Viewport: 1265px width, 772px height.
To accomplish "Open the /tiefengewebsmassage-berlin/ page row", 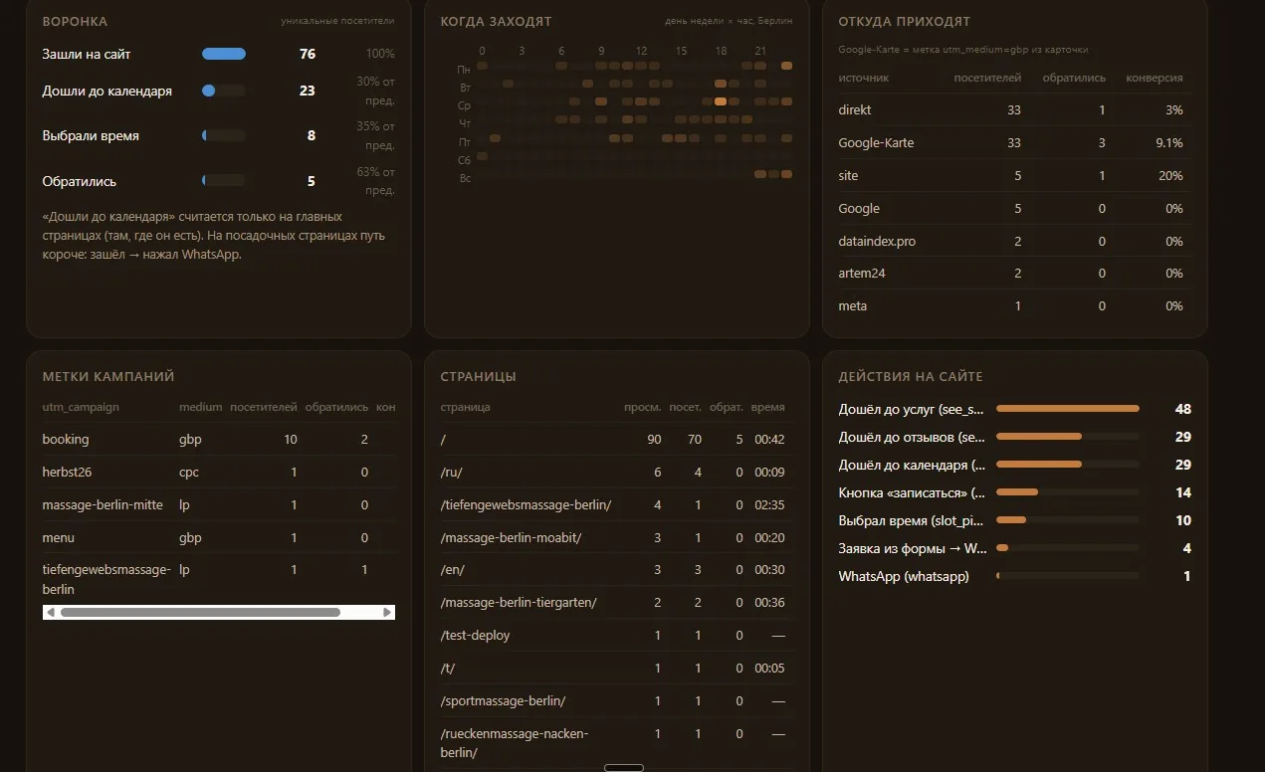I will pos(617,504).
